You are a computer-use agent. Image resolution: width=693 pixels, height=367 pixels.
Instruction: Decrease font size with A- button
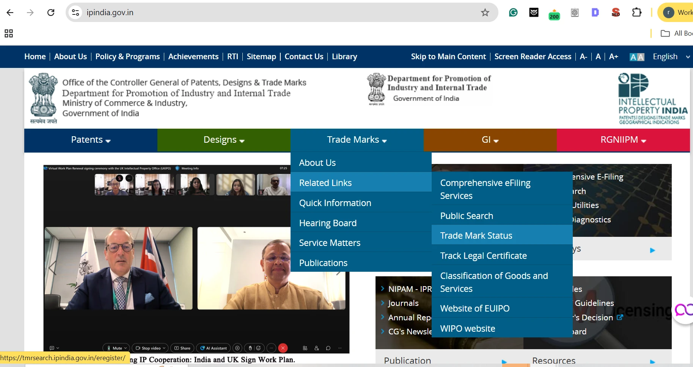(583, 57)
